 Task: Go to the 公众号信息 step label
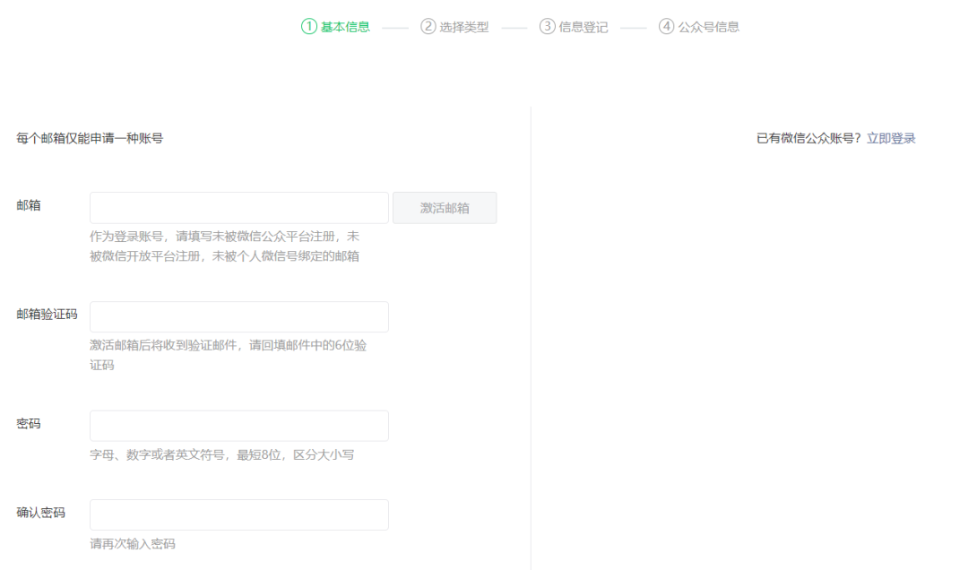click(709, 27)
